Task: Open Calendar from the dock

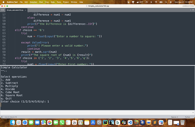Action: tap(74, 122)
